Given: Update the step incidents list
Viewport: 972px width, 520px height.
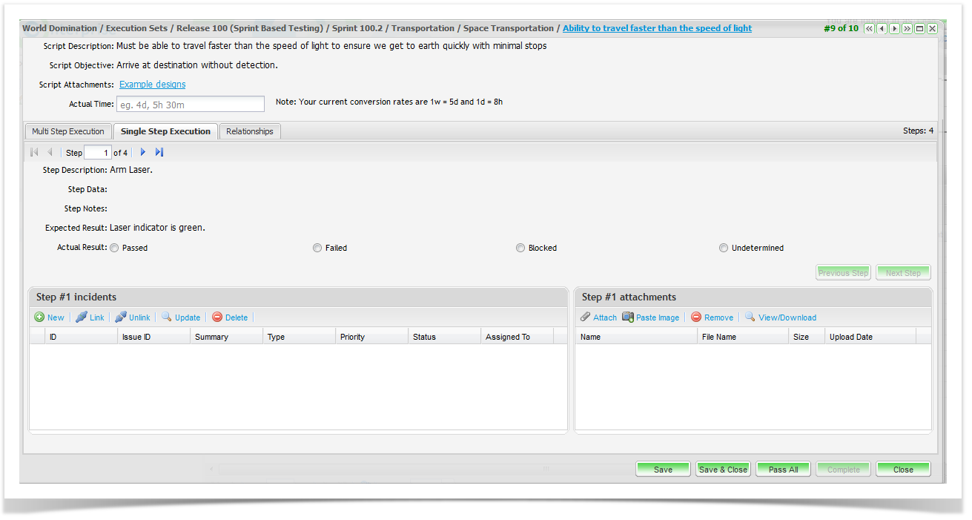Looking at the screenshot, I should [x=180, y=317].
